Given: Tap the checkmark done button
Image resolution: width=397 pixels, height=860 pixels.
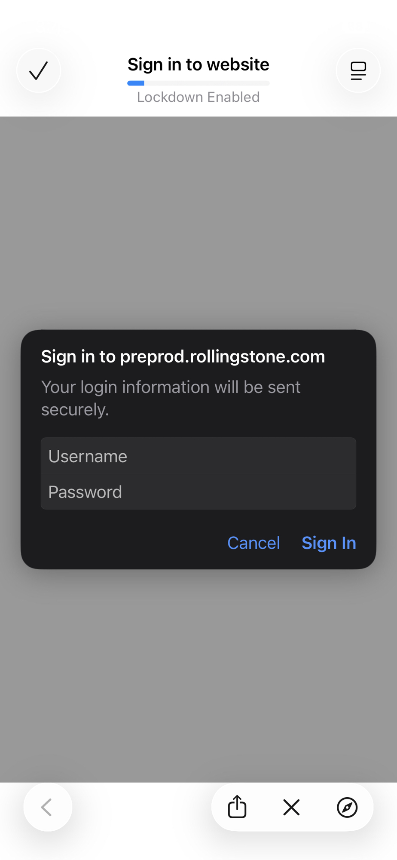Looking at the screenshot, I should tap(39, 71).
